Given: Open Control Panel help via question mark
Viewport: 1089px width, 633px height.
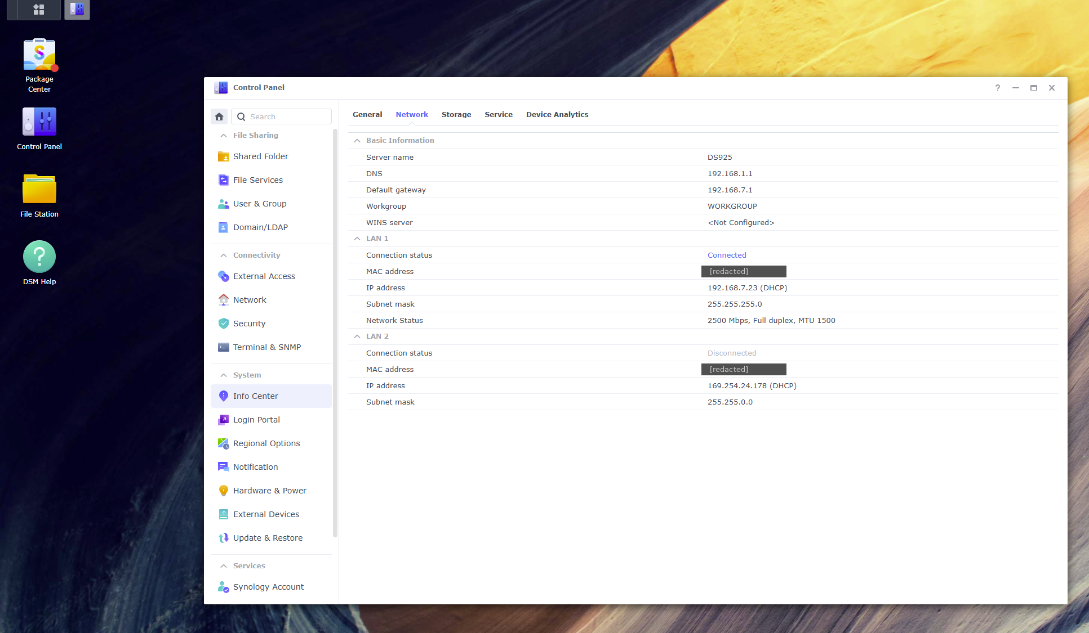Looking at the screenshot, I should pos(997,88).
